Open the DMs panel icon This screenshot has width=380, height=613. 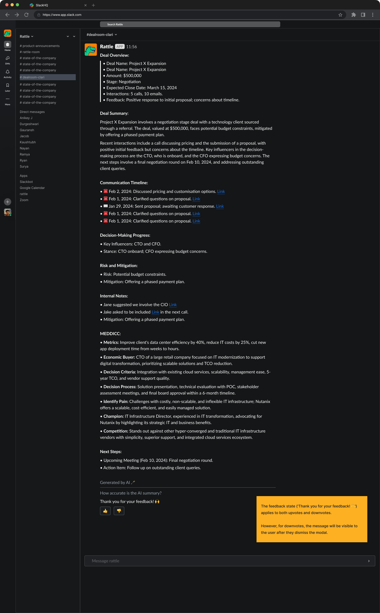[x=7, y=59]
